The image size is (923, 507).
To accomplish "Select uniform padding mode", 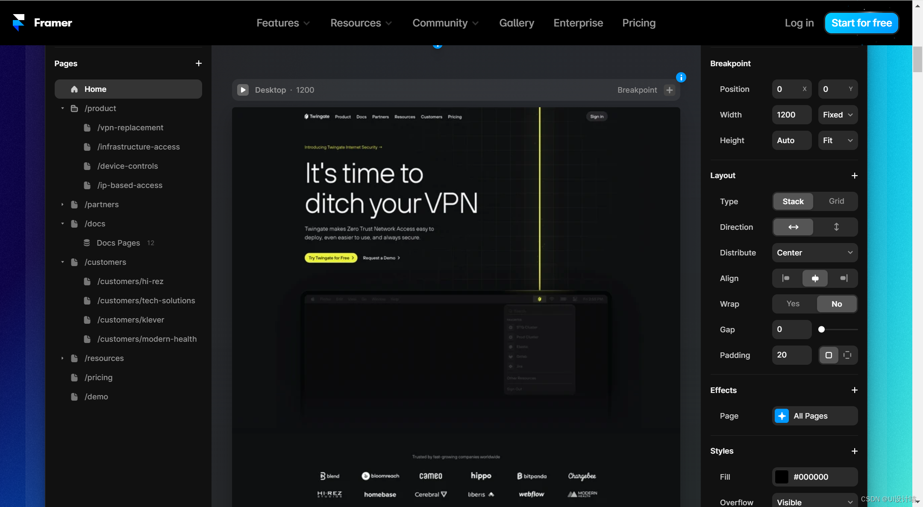I will tap(829, 355).
